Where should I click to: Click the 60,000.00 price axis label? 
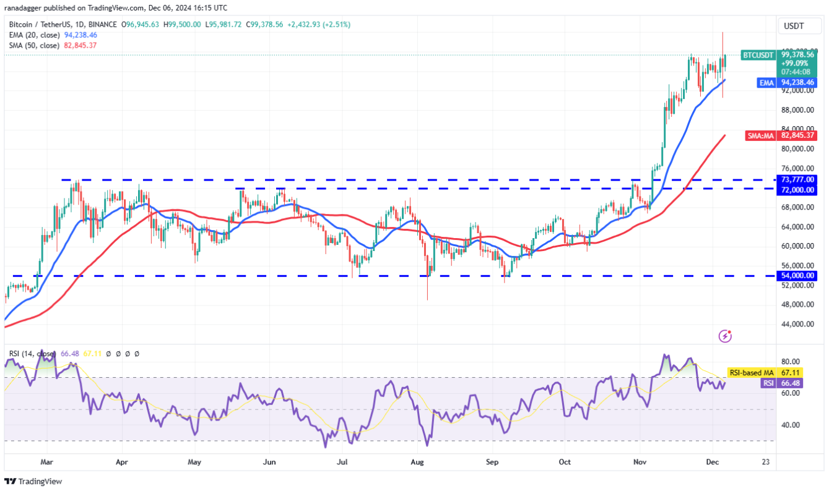(797, 246)
